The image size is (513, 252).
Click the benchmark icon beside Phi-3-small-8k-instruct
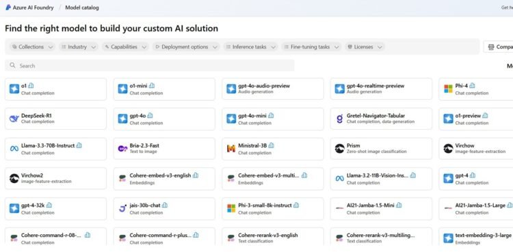click(x=296, y=206)
